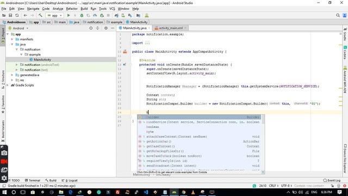Change the UTF-8 file encoding
This screenshot has height=196, width=348.
(x=286, y=186)
